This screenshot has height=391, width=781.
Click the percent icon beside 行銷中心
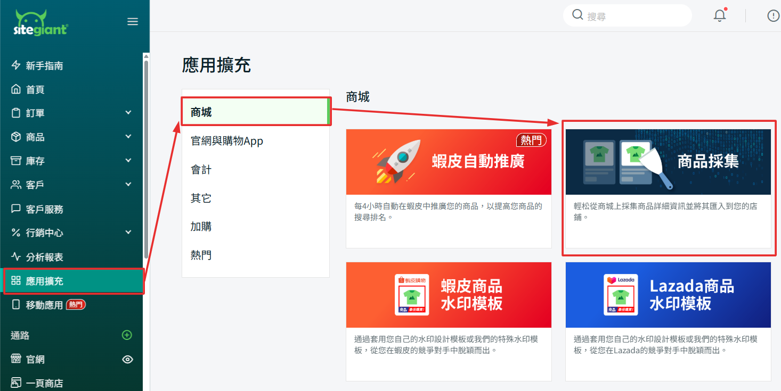pos(16,232)
